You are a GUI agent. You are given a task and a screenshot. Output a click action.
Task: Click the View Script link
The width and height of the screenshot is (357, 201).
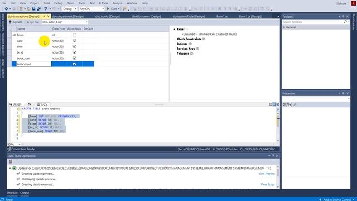[x=268, y=184]
